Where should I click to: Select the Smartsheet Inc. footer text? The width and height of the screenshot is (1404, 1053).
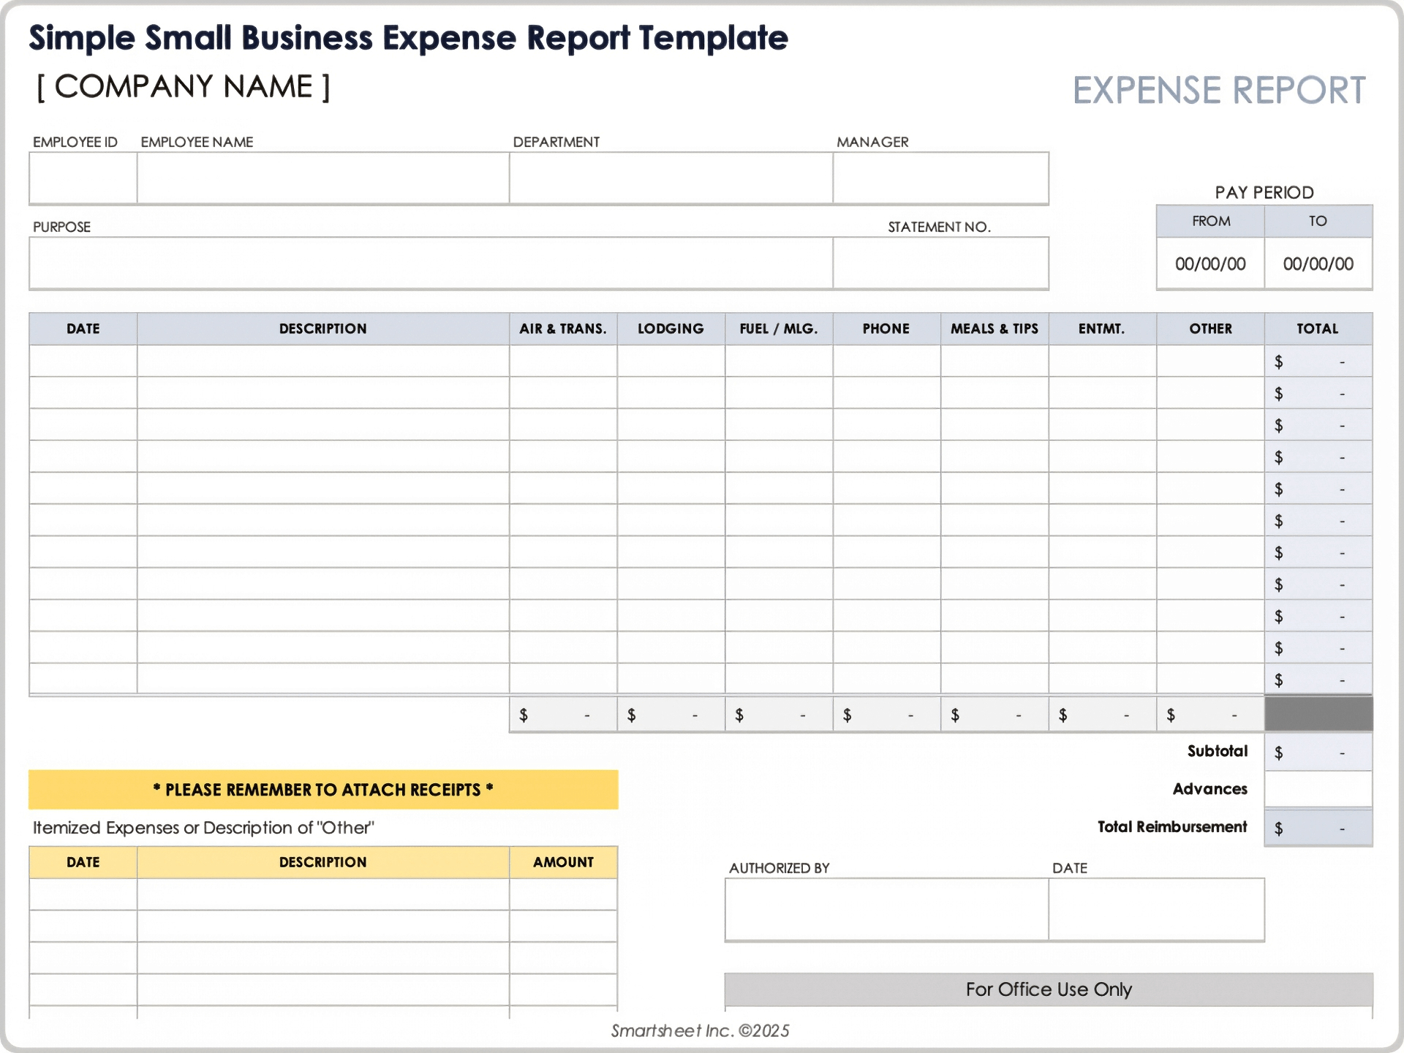pos(701,1031)
